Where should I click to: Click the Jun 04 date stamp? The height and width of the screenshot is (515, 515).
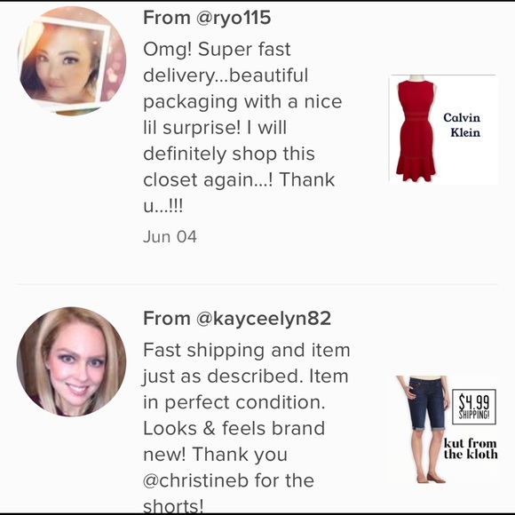[170, 237]
